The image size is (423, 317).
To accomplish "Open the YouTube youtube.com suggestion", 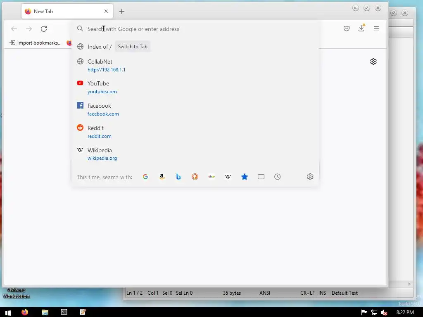I will click(195, 88).
